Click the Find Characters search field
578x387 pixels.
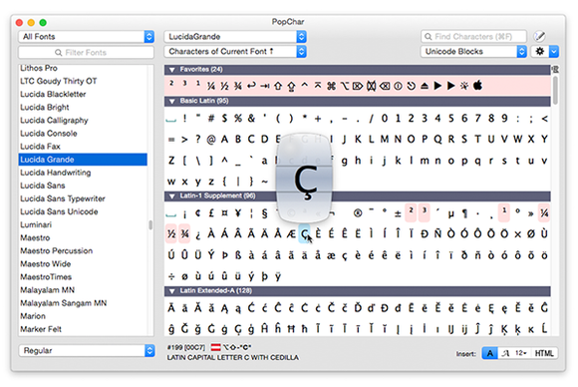pos(473,37)
